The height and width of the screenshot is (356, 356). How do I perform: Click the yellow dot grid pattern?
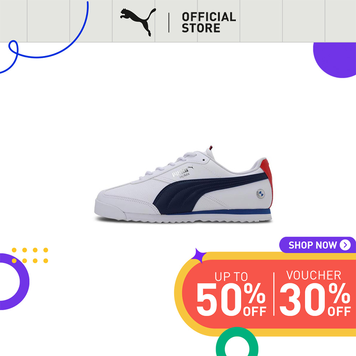coord(30,255)
